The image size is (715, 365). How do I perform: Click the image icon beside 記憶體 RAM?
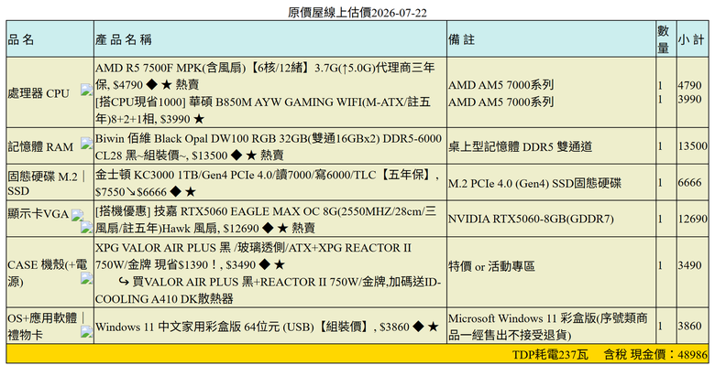pos(87,143)
